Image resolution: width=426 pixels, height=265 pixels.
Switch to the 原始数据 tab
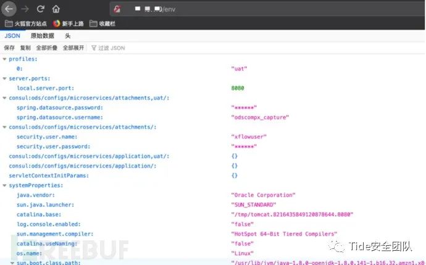pos(43,36)
